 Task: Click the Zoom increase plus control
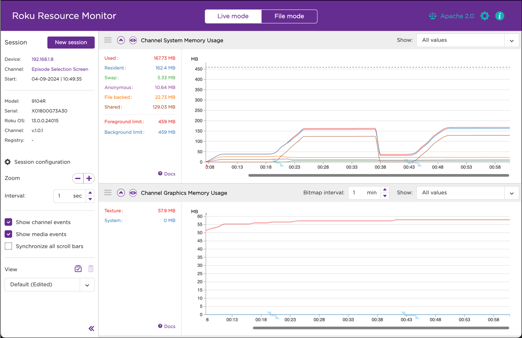(x=89, y=178)
